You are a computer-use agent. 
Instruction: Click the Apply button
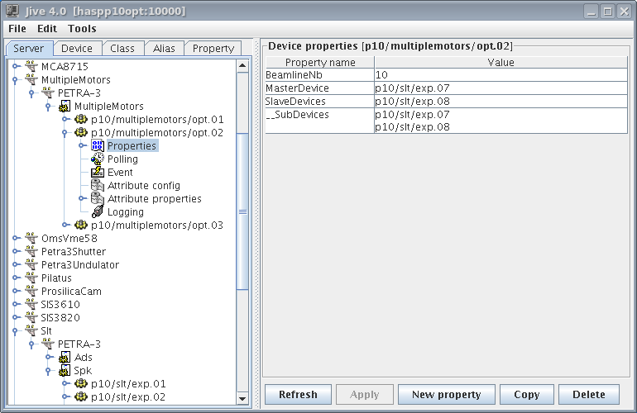364,394
